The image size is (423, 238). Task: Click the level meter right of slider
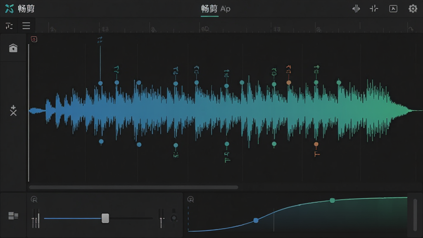(161, 218)
